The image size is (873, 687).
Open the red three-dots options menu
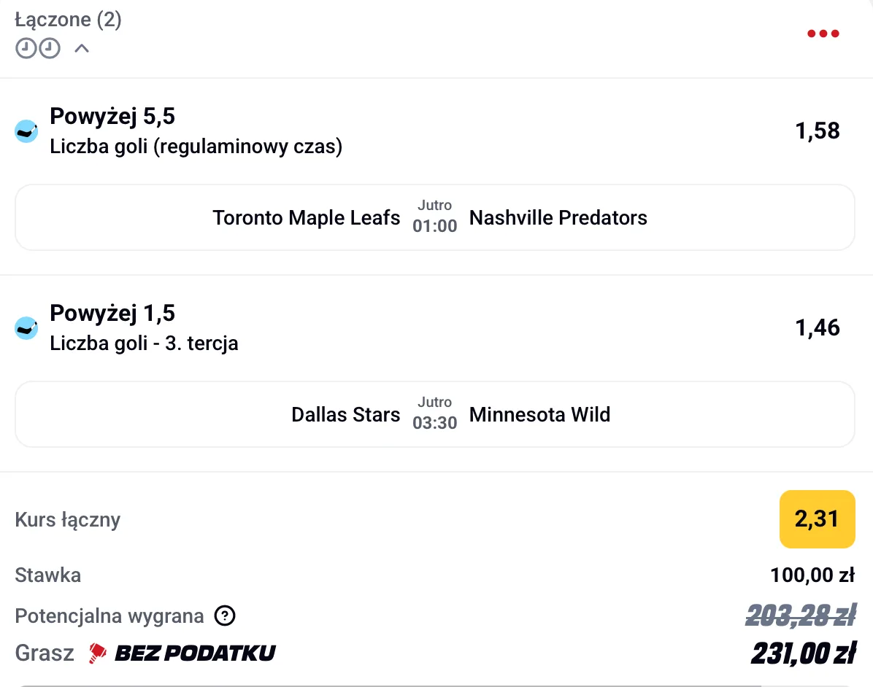[x=823, y=34]
